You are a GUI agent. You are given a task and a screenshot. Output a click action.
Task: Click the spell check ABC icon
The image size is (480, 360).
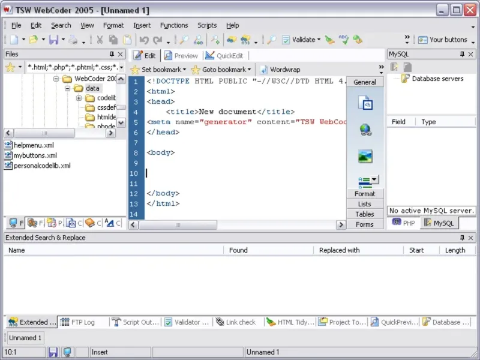pos(343,40)
